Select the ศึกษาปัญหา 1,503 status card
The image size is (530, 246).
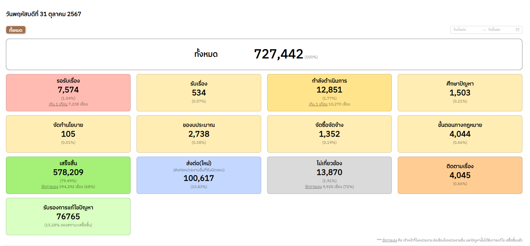[x=460, y=93]
